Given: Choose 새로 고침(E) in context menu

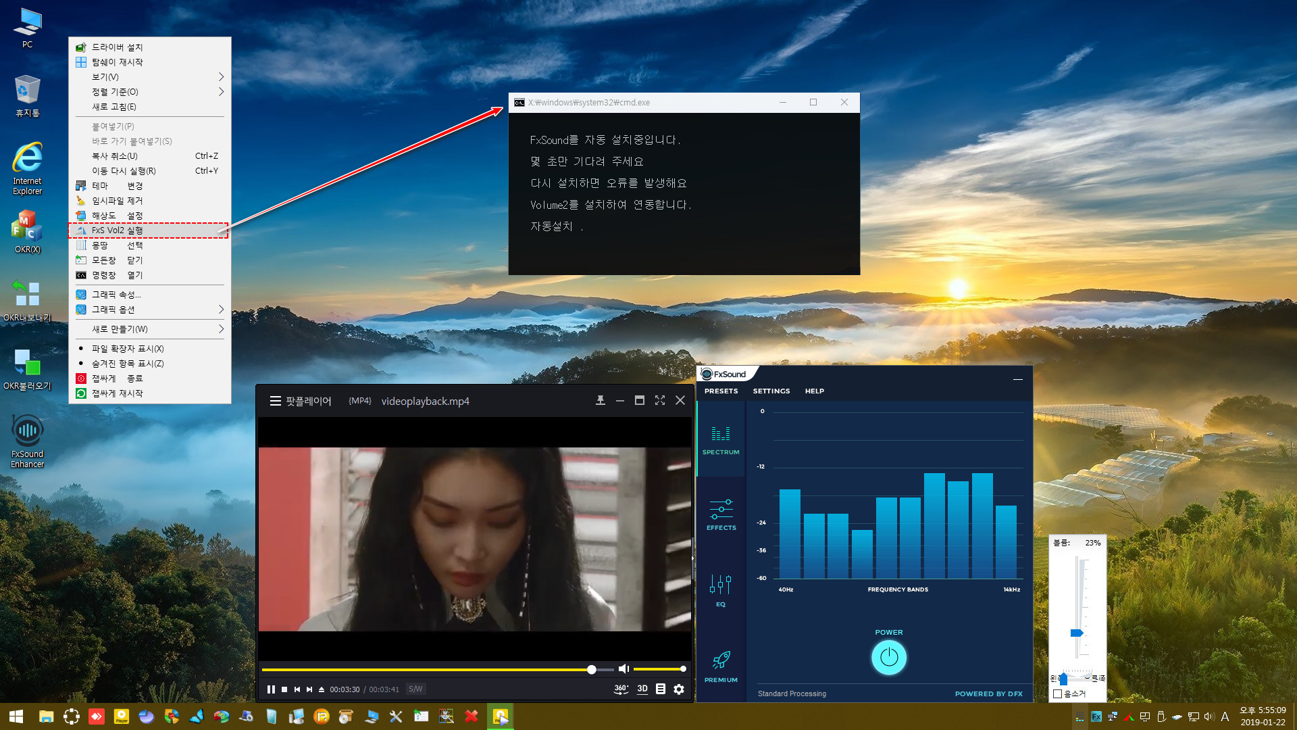Looking at the screenshot, I should click(150, 107).
